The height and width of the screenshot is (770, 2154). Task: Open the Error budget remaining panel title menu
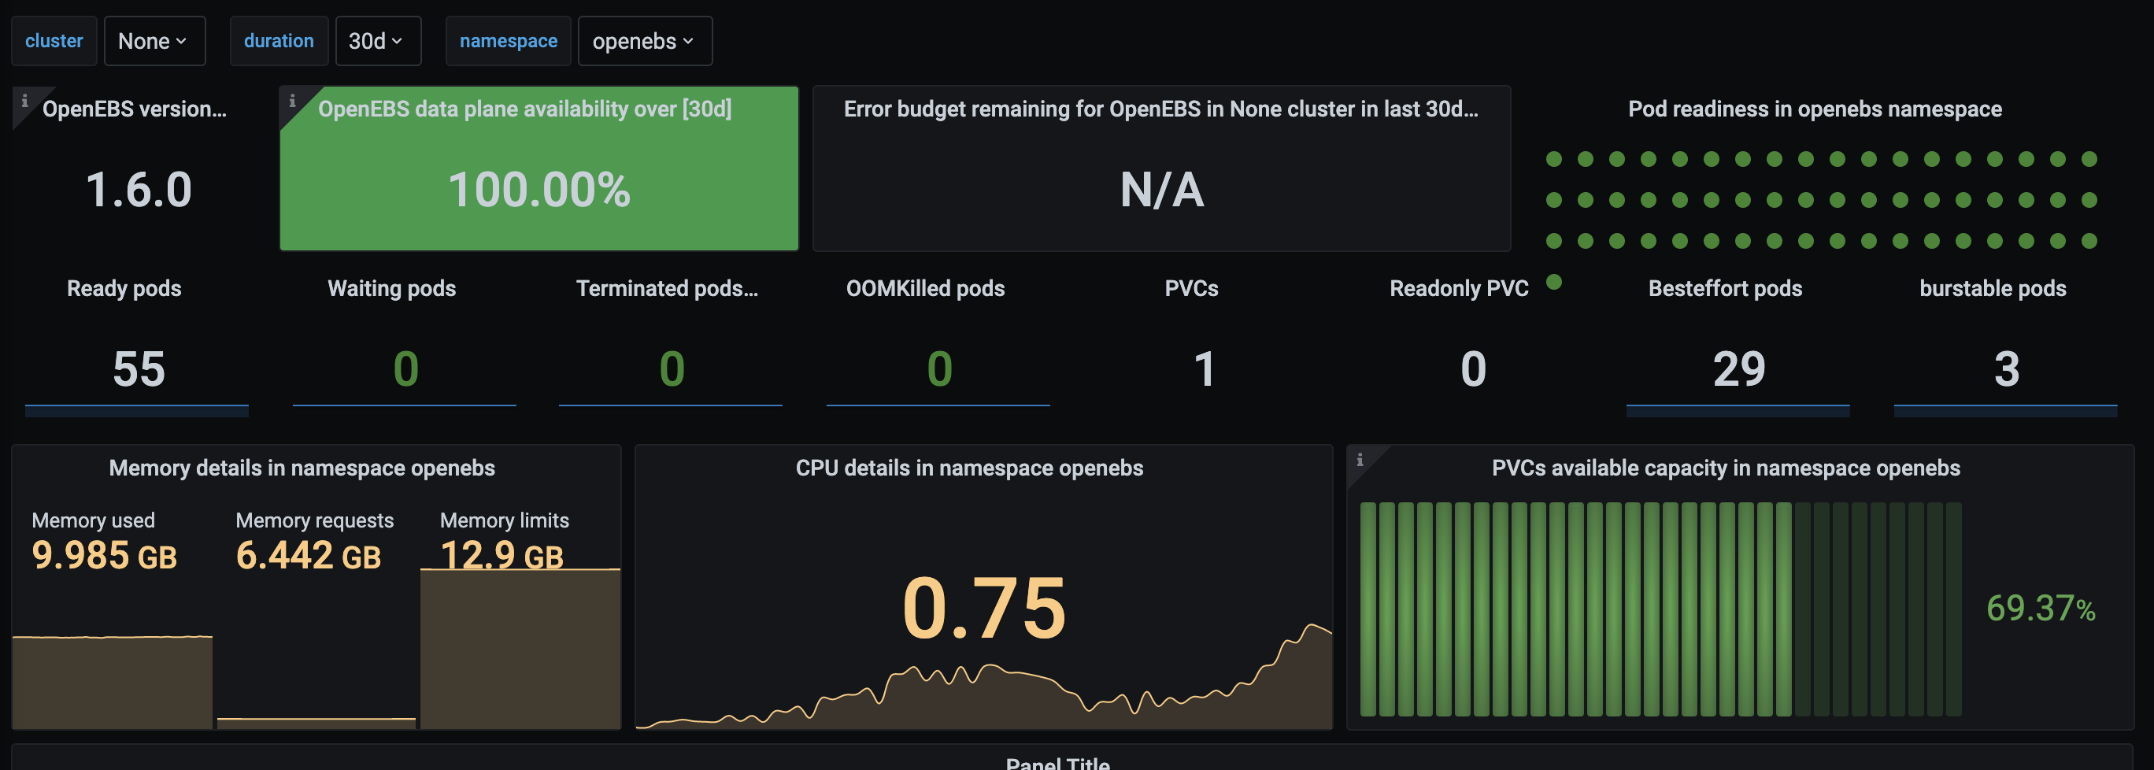tap(1160, 109)
